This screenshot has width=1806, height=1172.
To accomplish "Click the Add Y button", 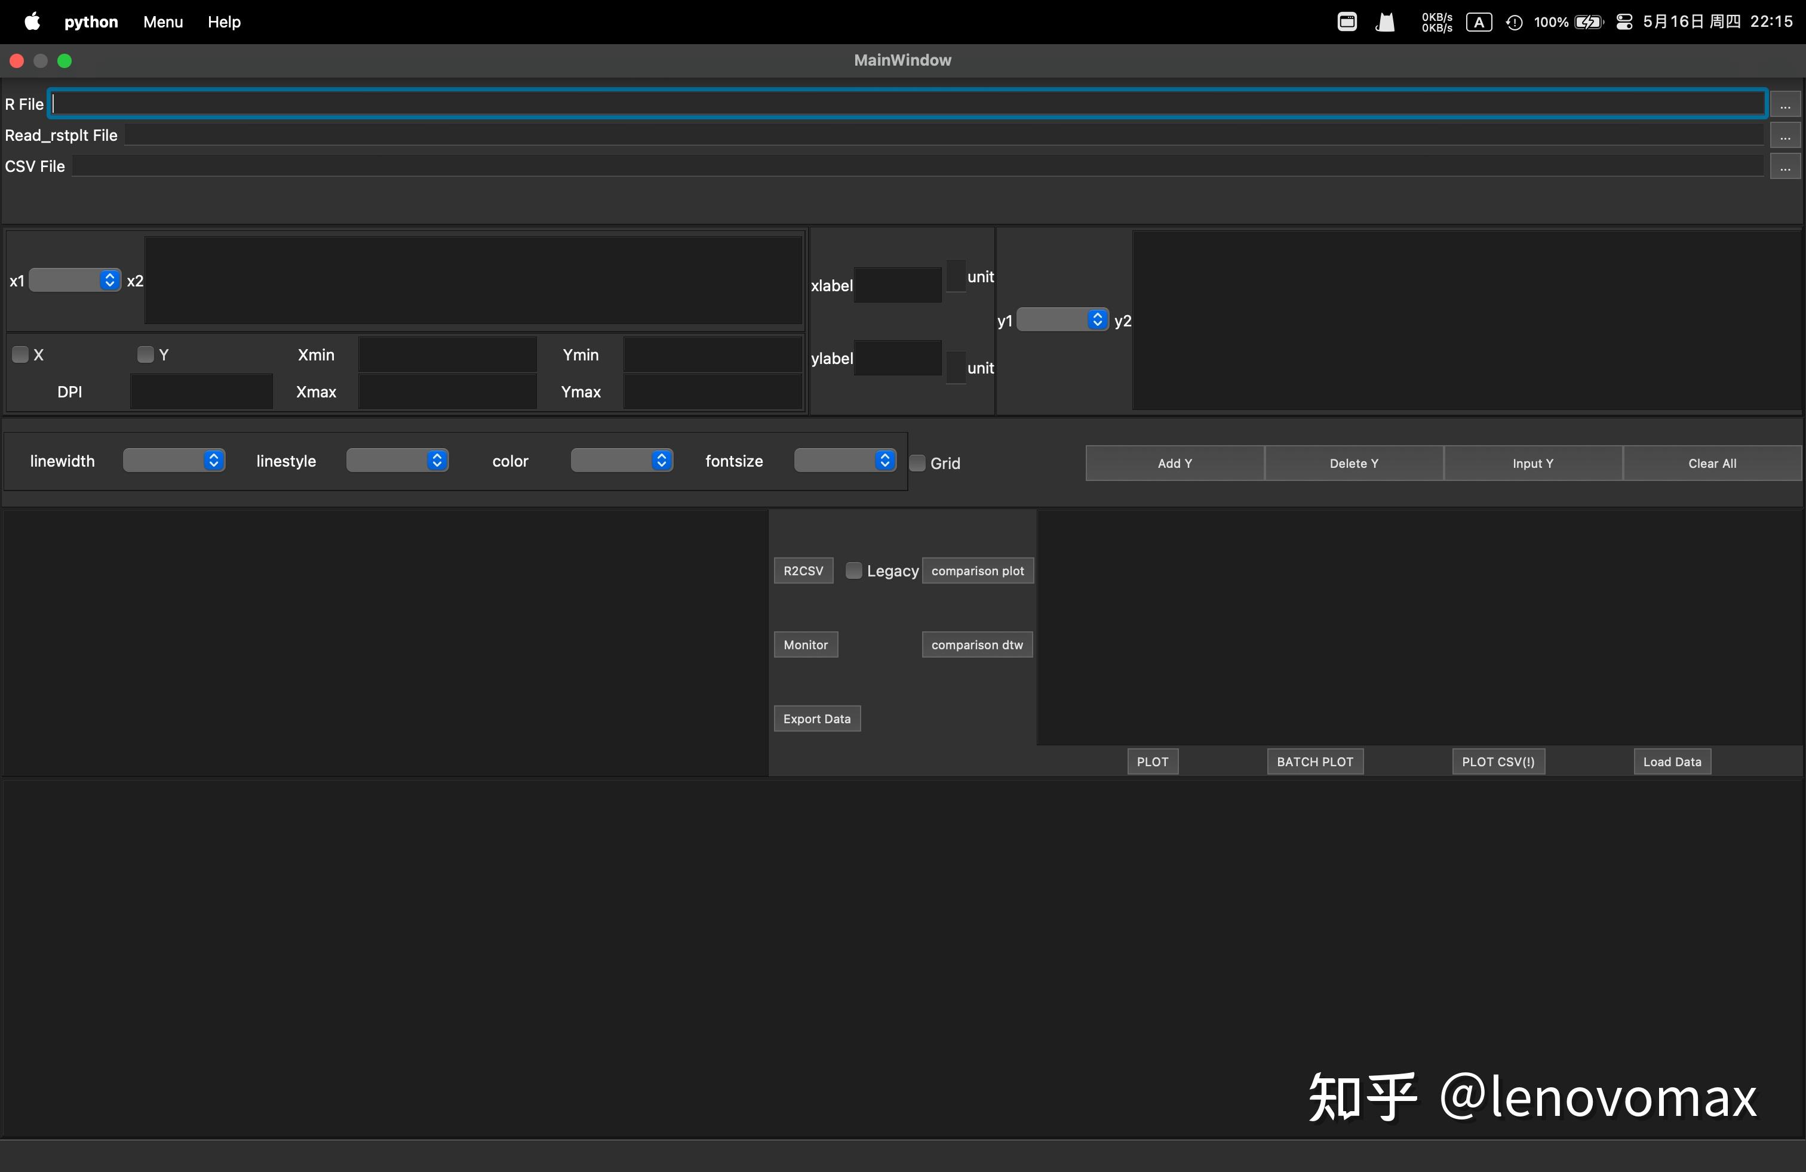I will [x=1175, y=463].
